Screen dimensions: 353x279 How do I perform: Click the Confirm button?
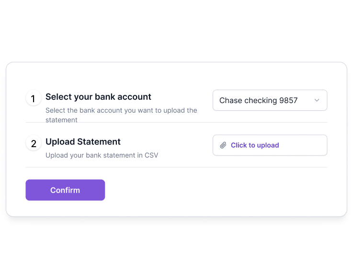(65, 190)
